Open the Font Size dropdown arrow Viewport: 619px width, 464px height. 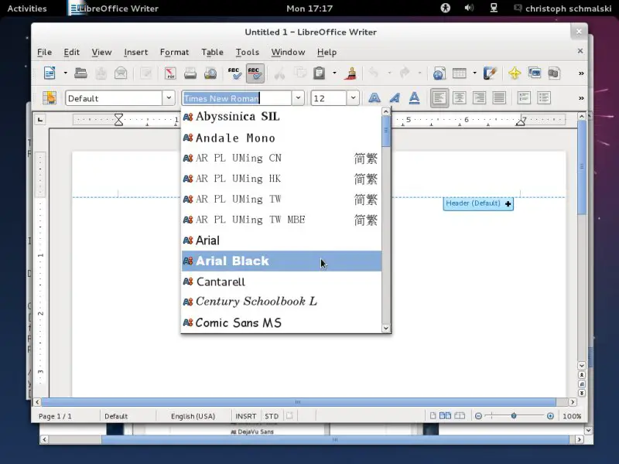click(354, 98)
